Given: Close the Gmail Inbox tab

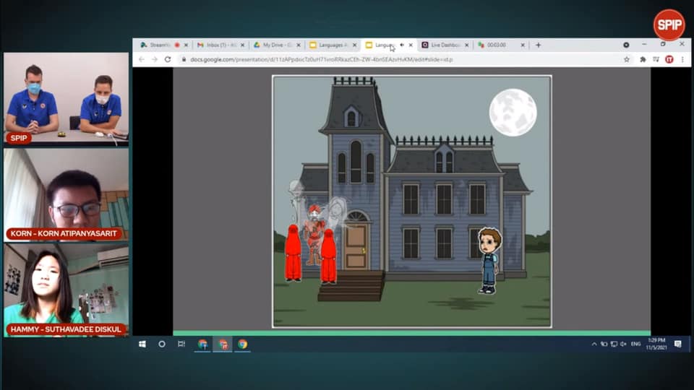Looking at the screenshot, I should 243,45.
